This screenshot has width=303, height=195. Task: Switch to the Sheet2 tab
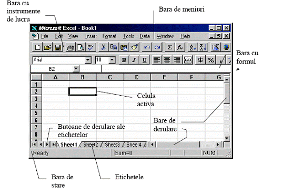(x=90, y=145)
